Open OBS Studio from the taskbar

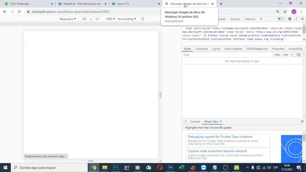click(225, 168)
